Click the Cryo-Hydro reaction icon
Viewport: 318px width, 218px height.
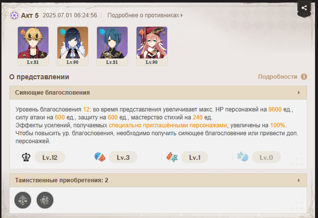tap(242, 157)
